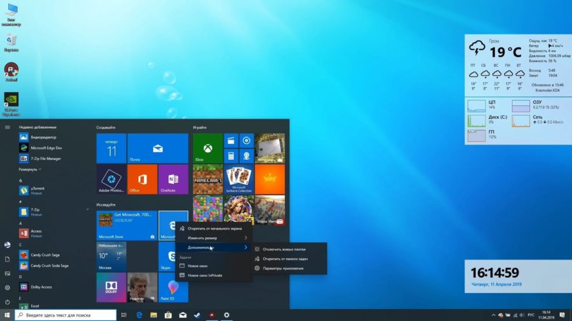Open Task View on the taskbar
Screen dimensions: 572x321
[x=124, y=315]
